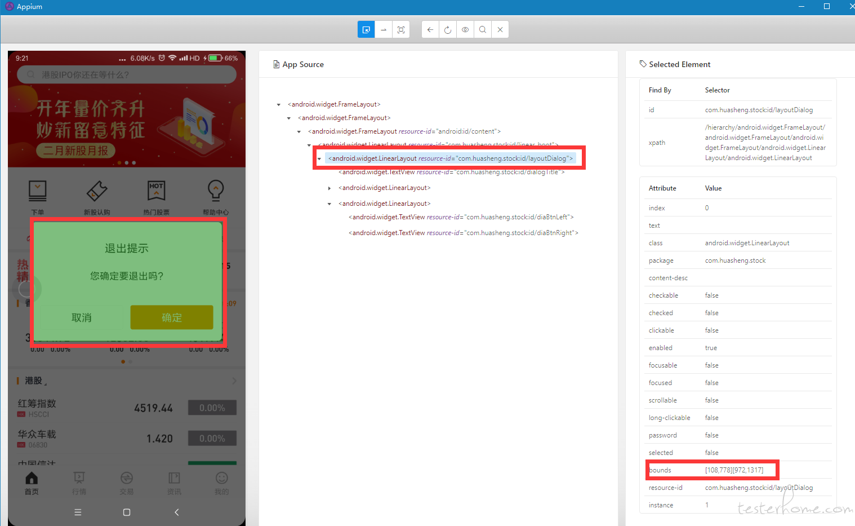The width and height of the screenshot is (855, 526).
Task: Select the diaBtnRight TextView node
Action: tap(464, 233)
